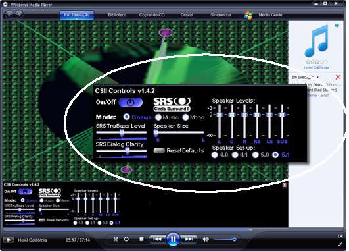Turn on shuffle in the playback bar

click(116, 239)
